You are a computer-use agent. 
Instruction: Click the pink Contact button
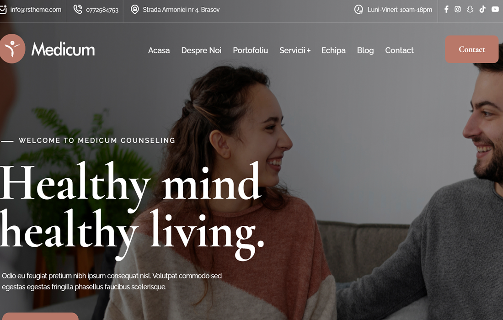(x=472, y=49)
